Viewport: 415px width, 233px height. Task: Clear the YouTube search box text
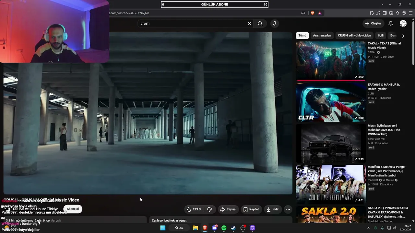(250, 23)
